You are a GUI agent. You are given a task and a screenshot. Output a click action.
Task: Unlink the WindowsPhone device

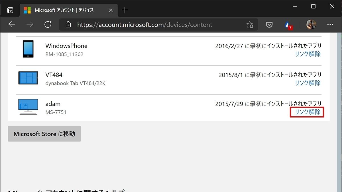(308, 54)
